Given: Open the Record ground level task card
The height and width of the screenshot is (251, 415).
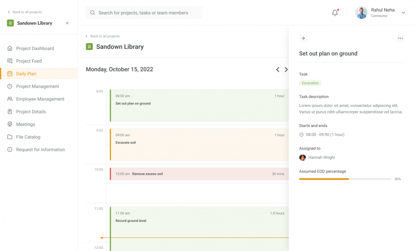Looking at the screenshot, I should pyautogui.click(x=199, y=229).
